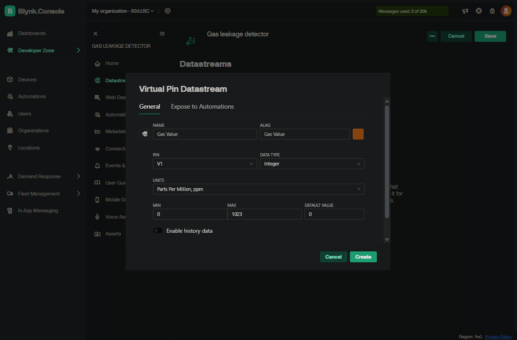Select the General tab

(x=149, y=107)
